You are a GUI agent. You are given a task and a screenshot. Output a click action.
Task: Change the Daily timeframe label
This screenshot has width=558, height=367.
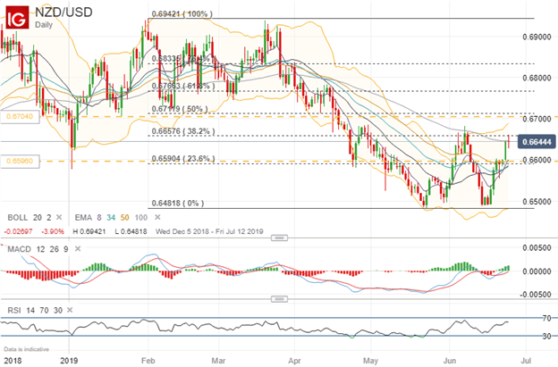tap(44, 25)
